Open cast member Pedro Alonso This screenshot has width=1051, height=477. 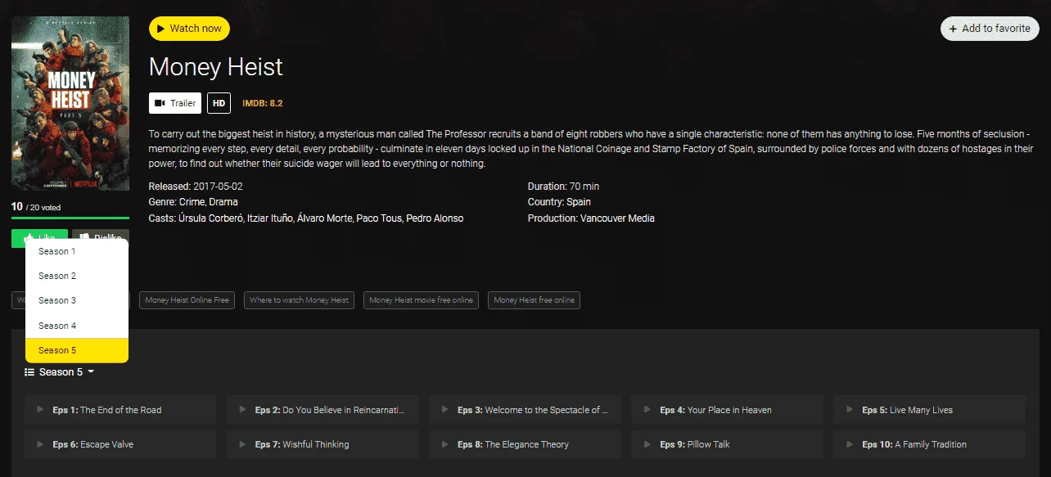435,218
